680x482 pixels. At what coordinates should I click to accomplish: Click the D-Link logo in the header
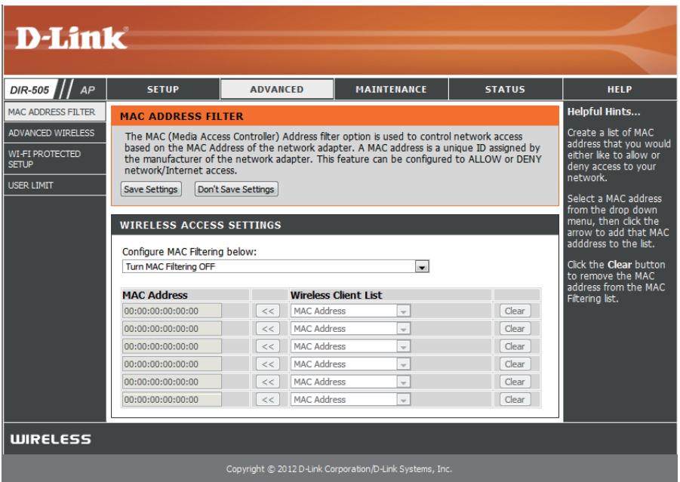click(72, 38)
